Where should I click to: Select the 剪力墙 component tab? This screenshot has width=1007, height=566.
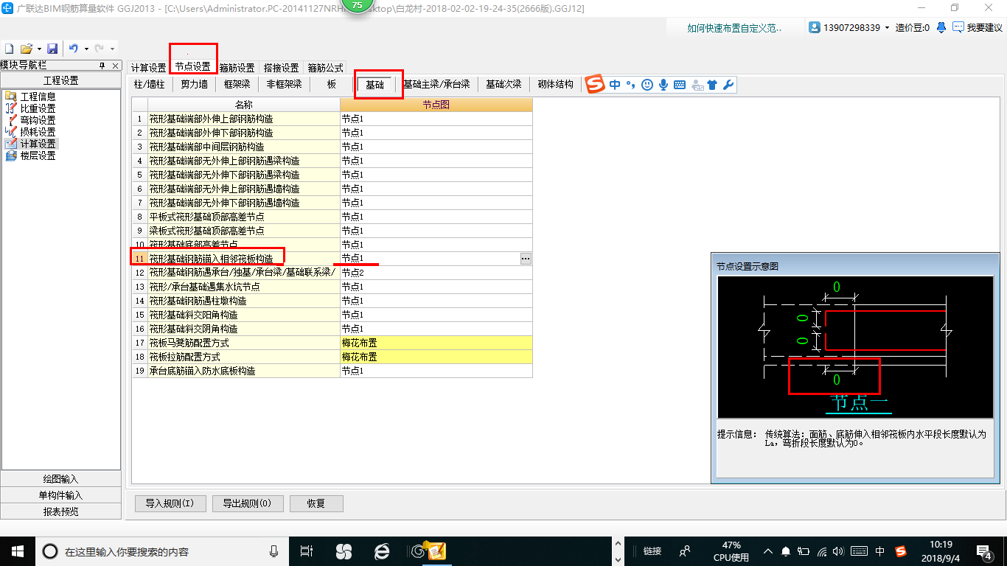click(195, 84)
